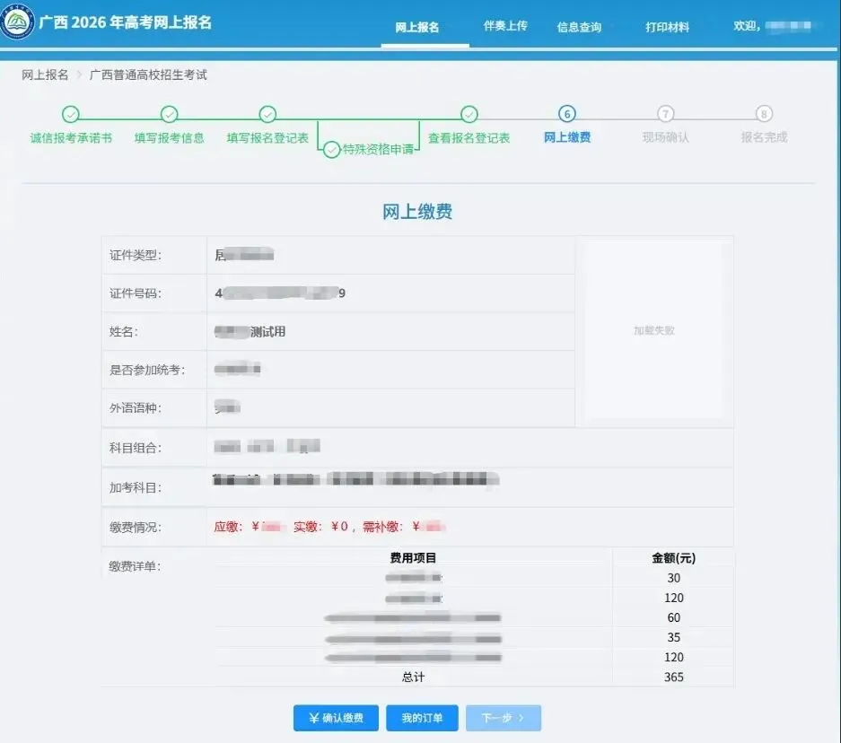
Task: Click the 欢迎 user greeting
Action: tap(775, 26)
